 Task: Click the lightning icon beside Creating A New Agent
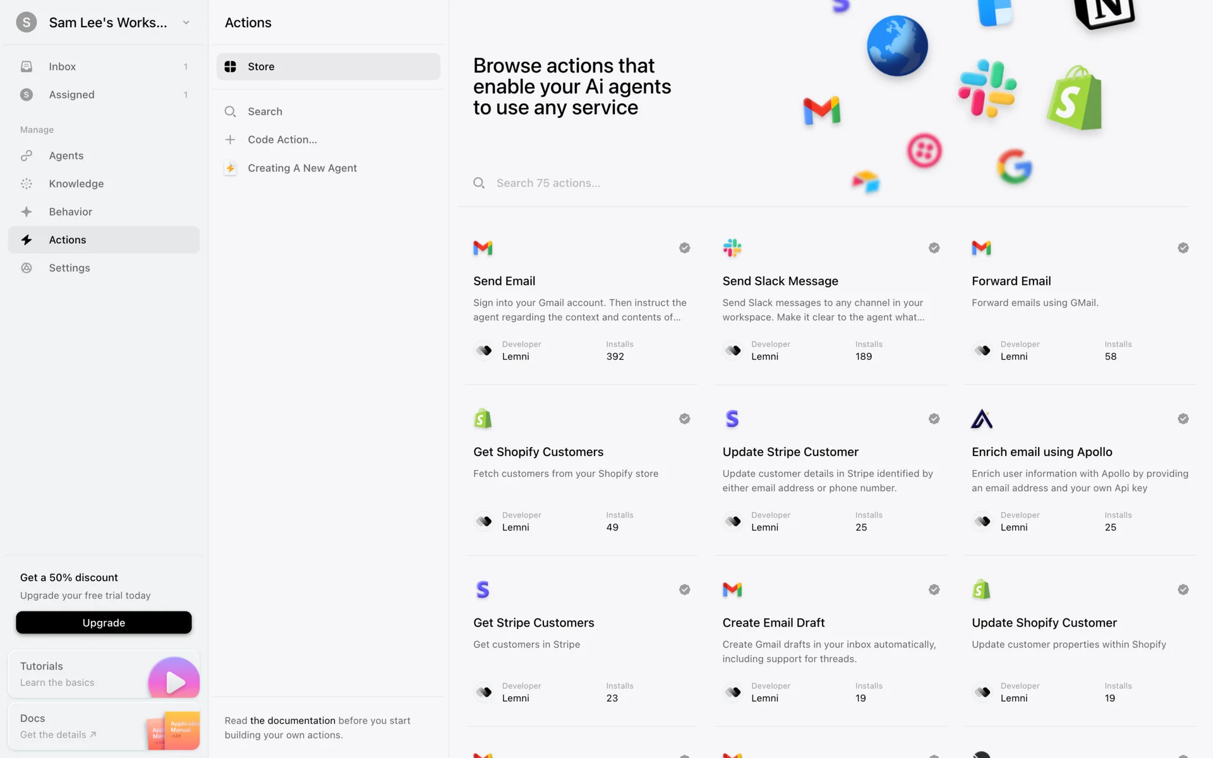point(231,168)
